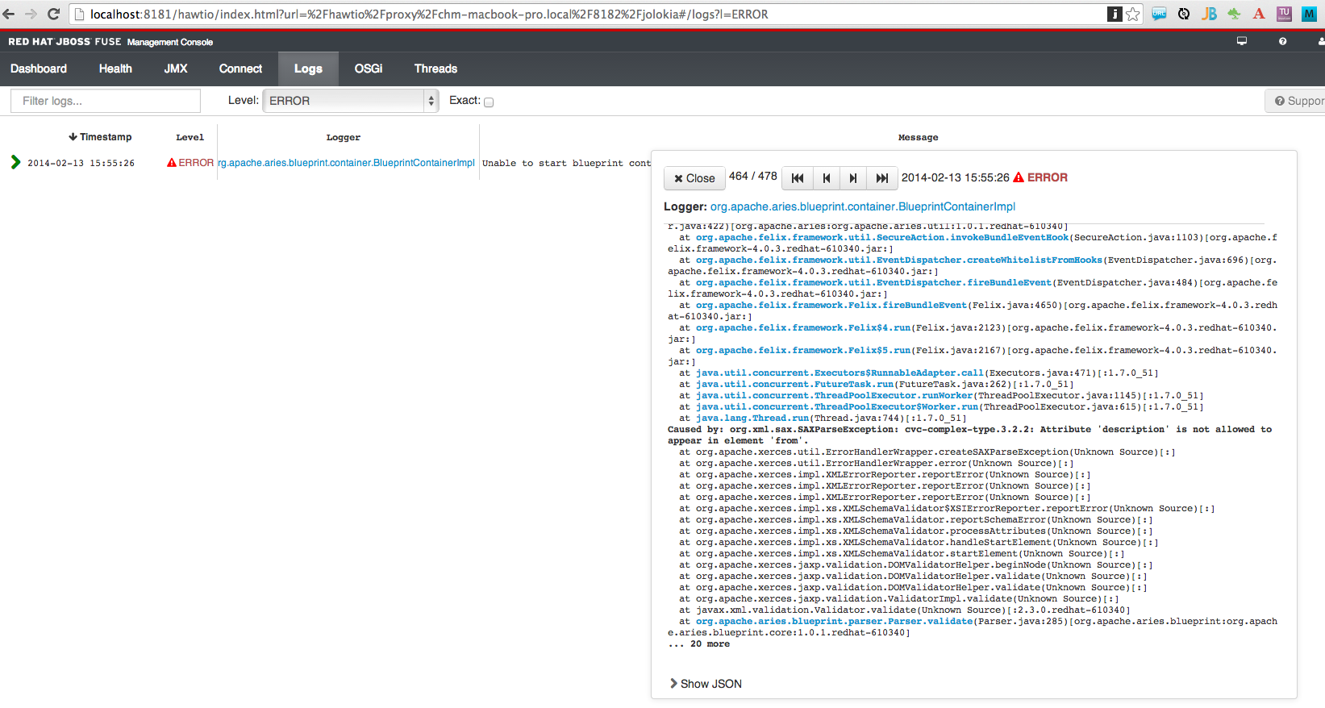
Task: Expand the 15:55:26 log row
Action: tap(15, 162)
